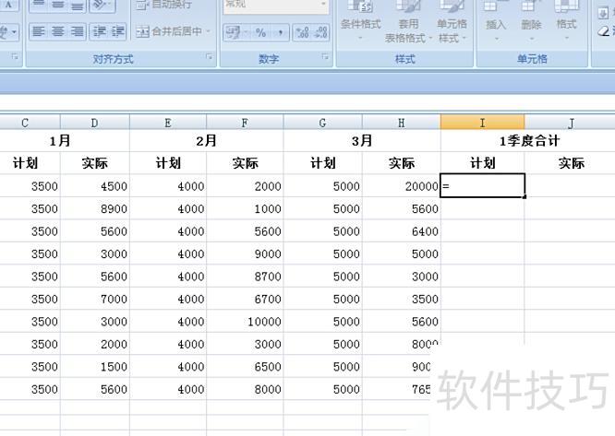This screenshot has height=436, width=615.
Task: Select column header E
Action: coord(168,123)
